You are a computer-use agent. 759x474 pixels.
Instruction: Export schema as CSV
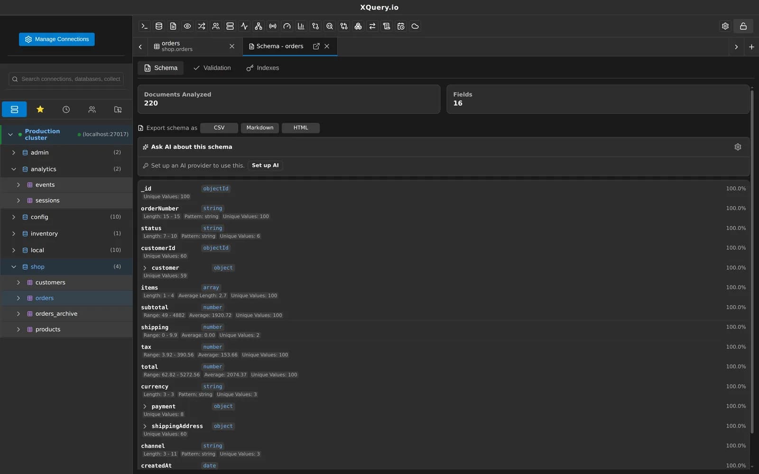219,128
